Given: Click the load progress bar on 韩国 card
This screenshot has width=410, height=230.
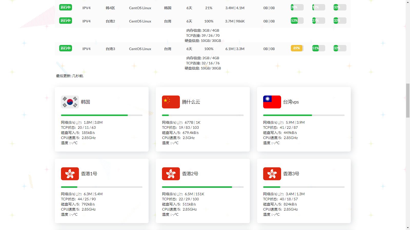Looking at the screenshot, I should tap(101, 115).
